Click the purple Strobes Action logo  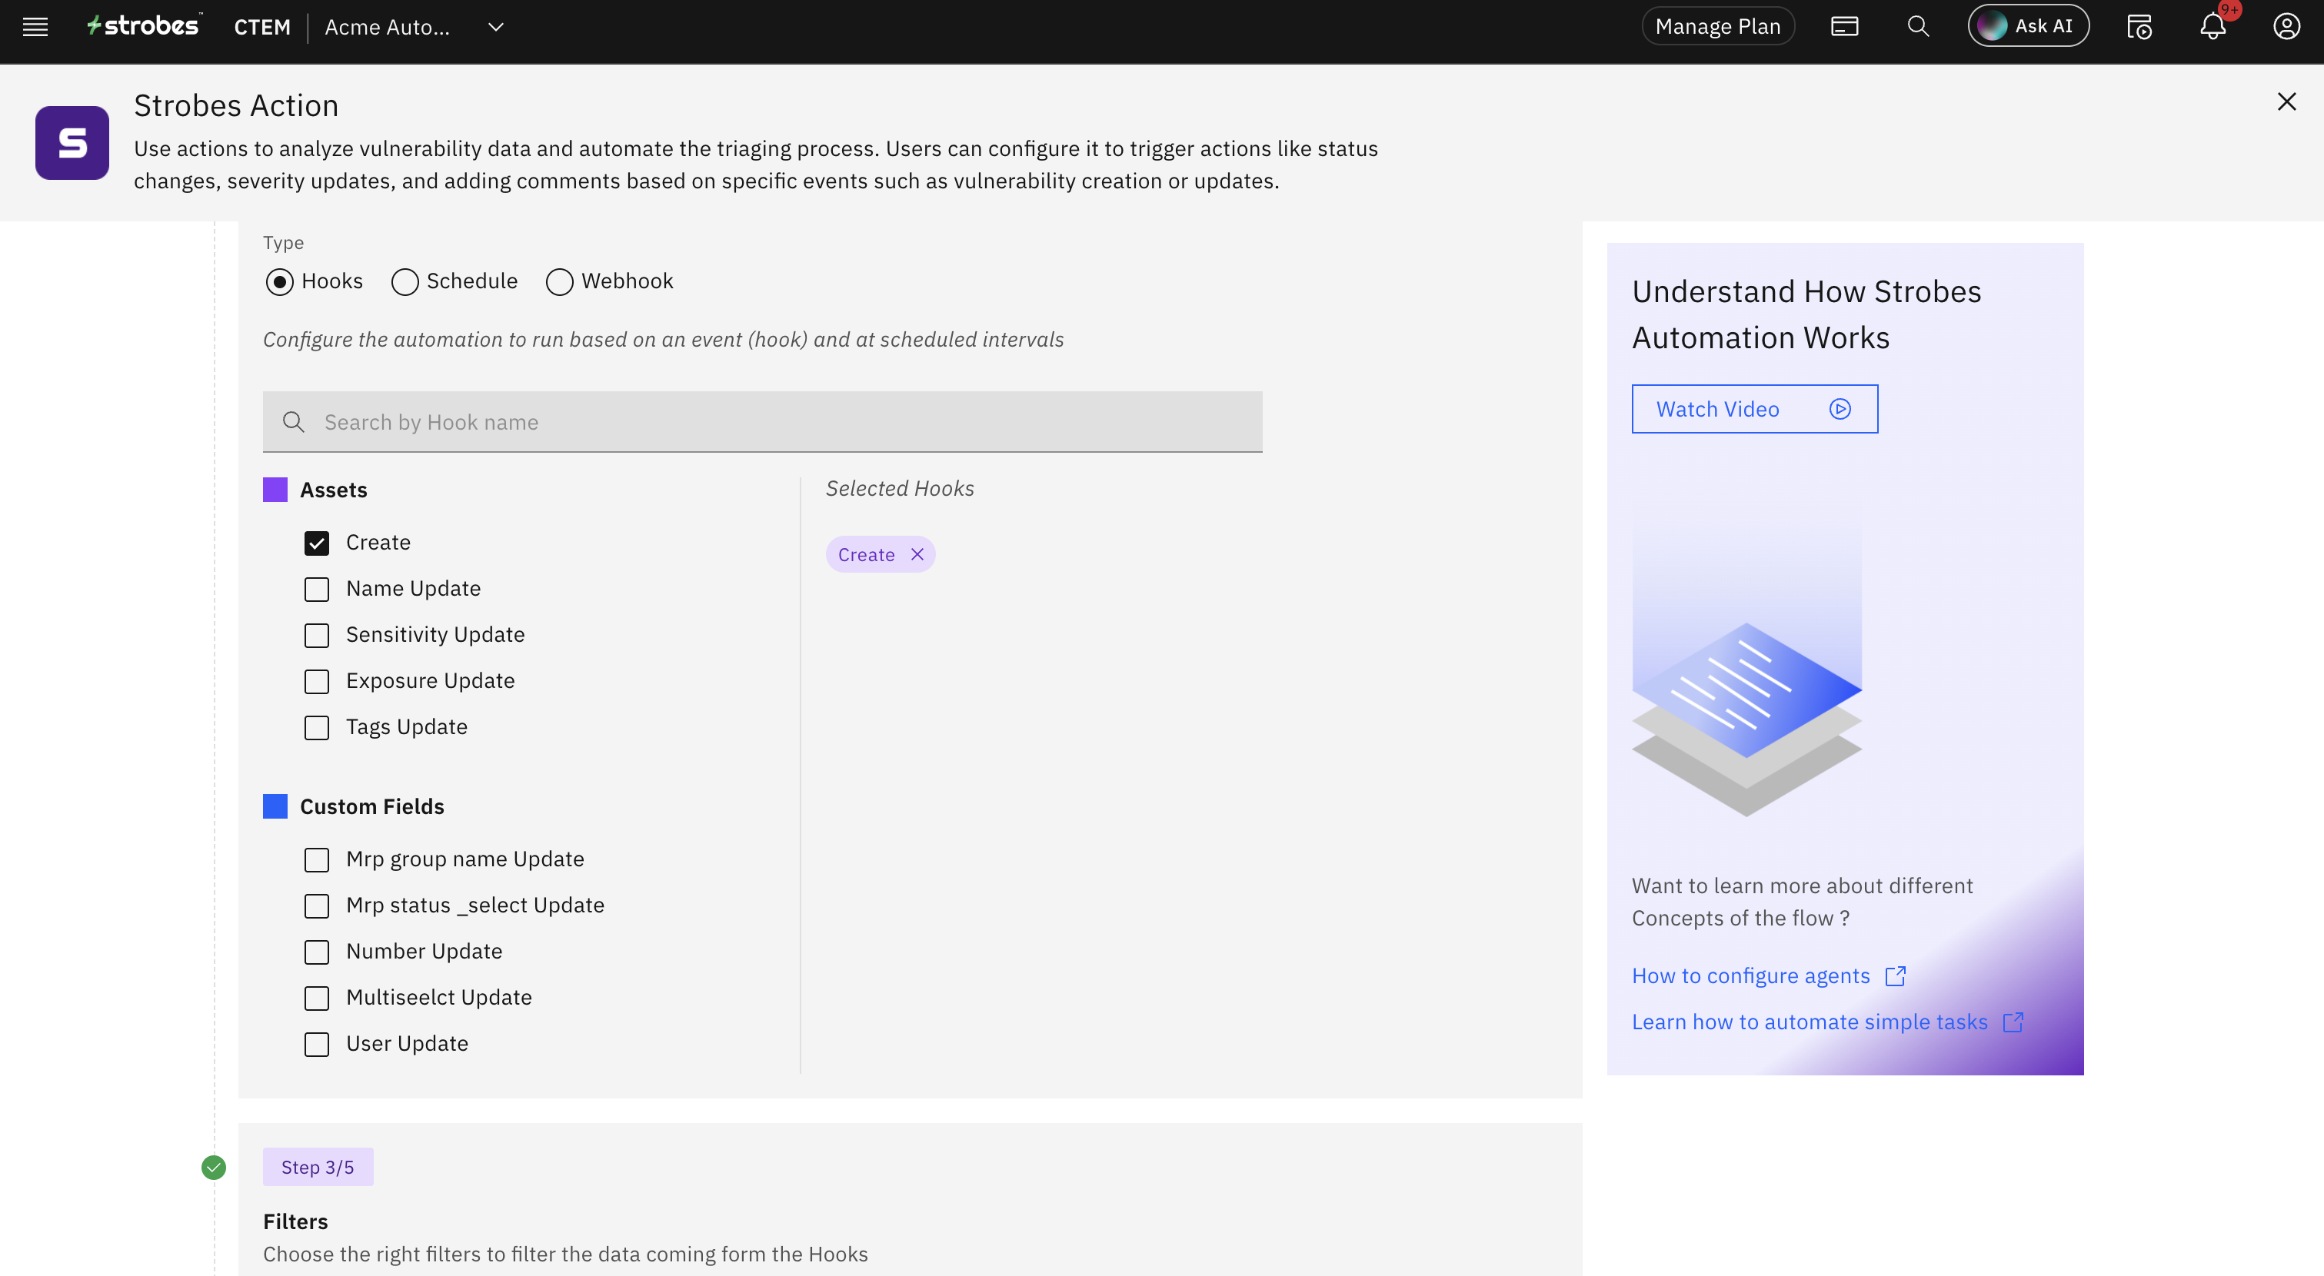point(72,142)
